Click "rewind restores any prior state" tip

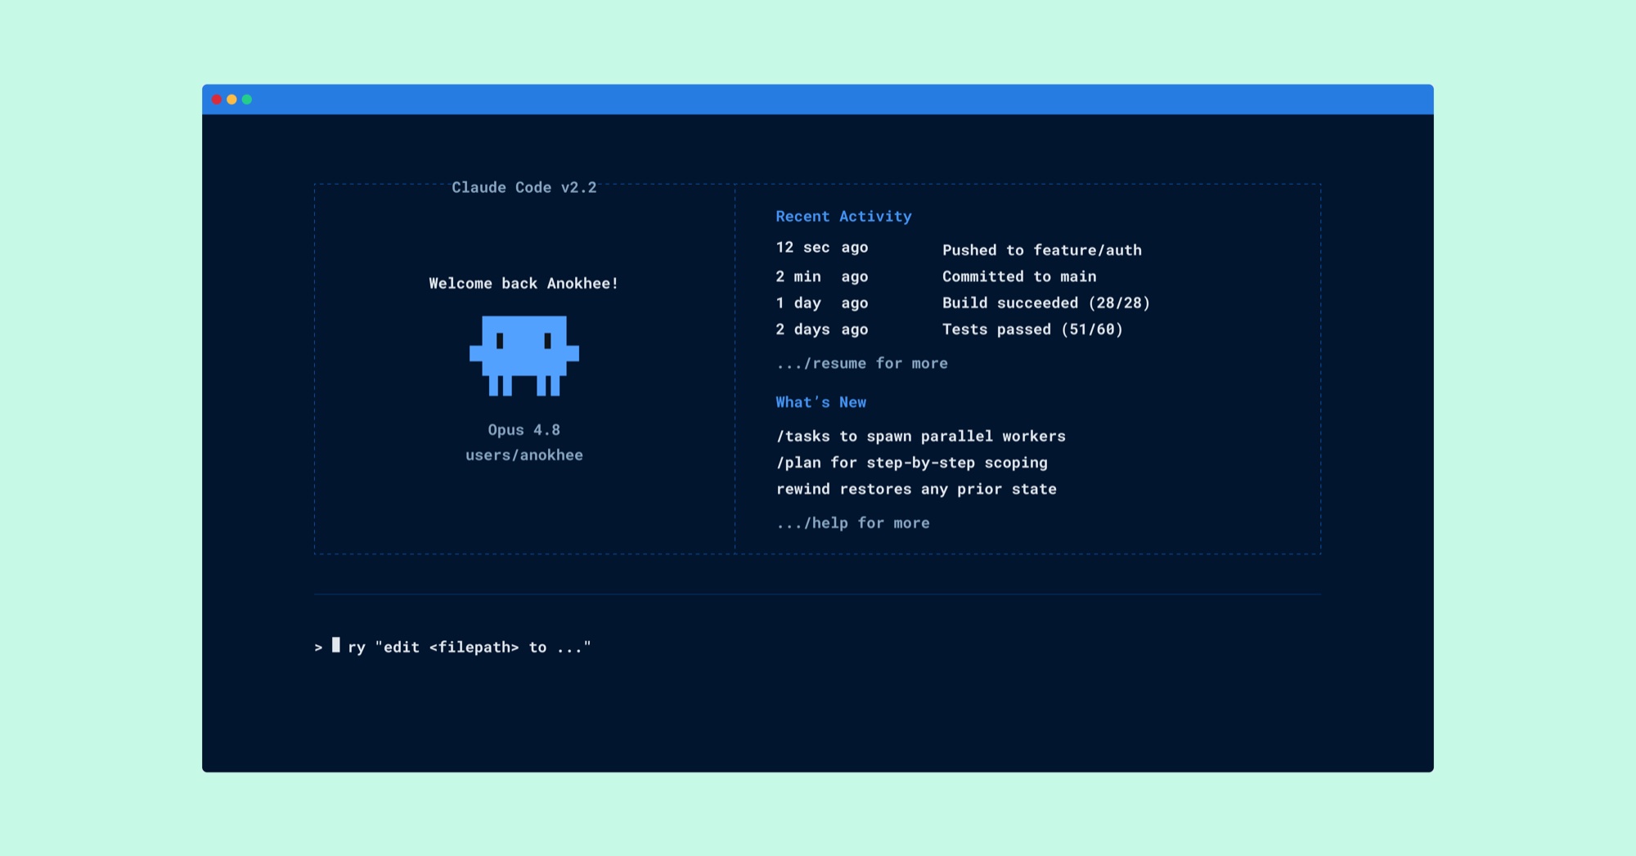[916, 489]
